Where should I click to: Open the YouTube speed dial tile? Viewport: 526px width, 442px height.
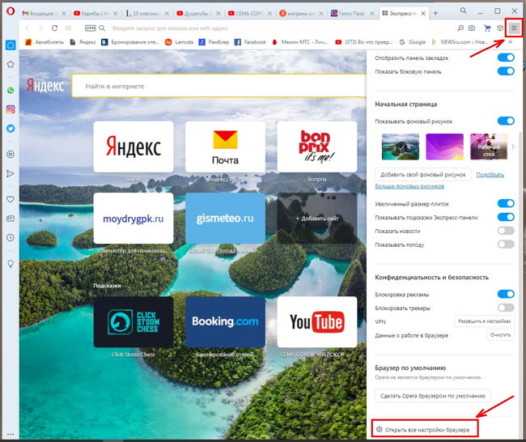coord(317,322)
